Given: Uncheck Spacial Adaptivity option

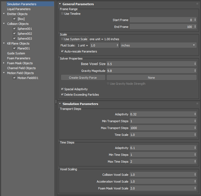Looking at the screenshot, I should [x=62, y=89].
